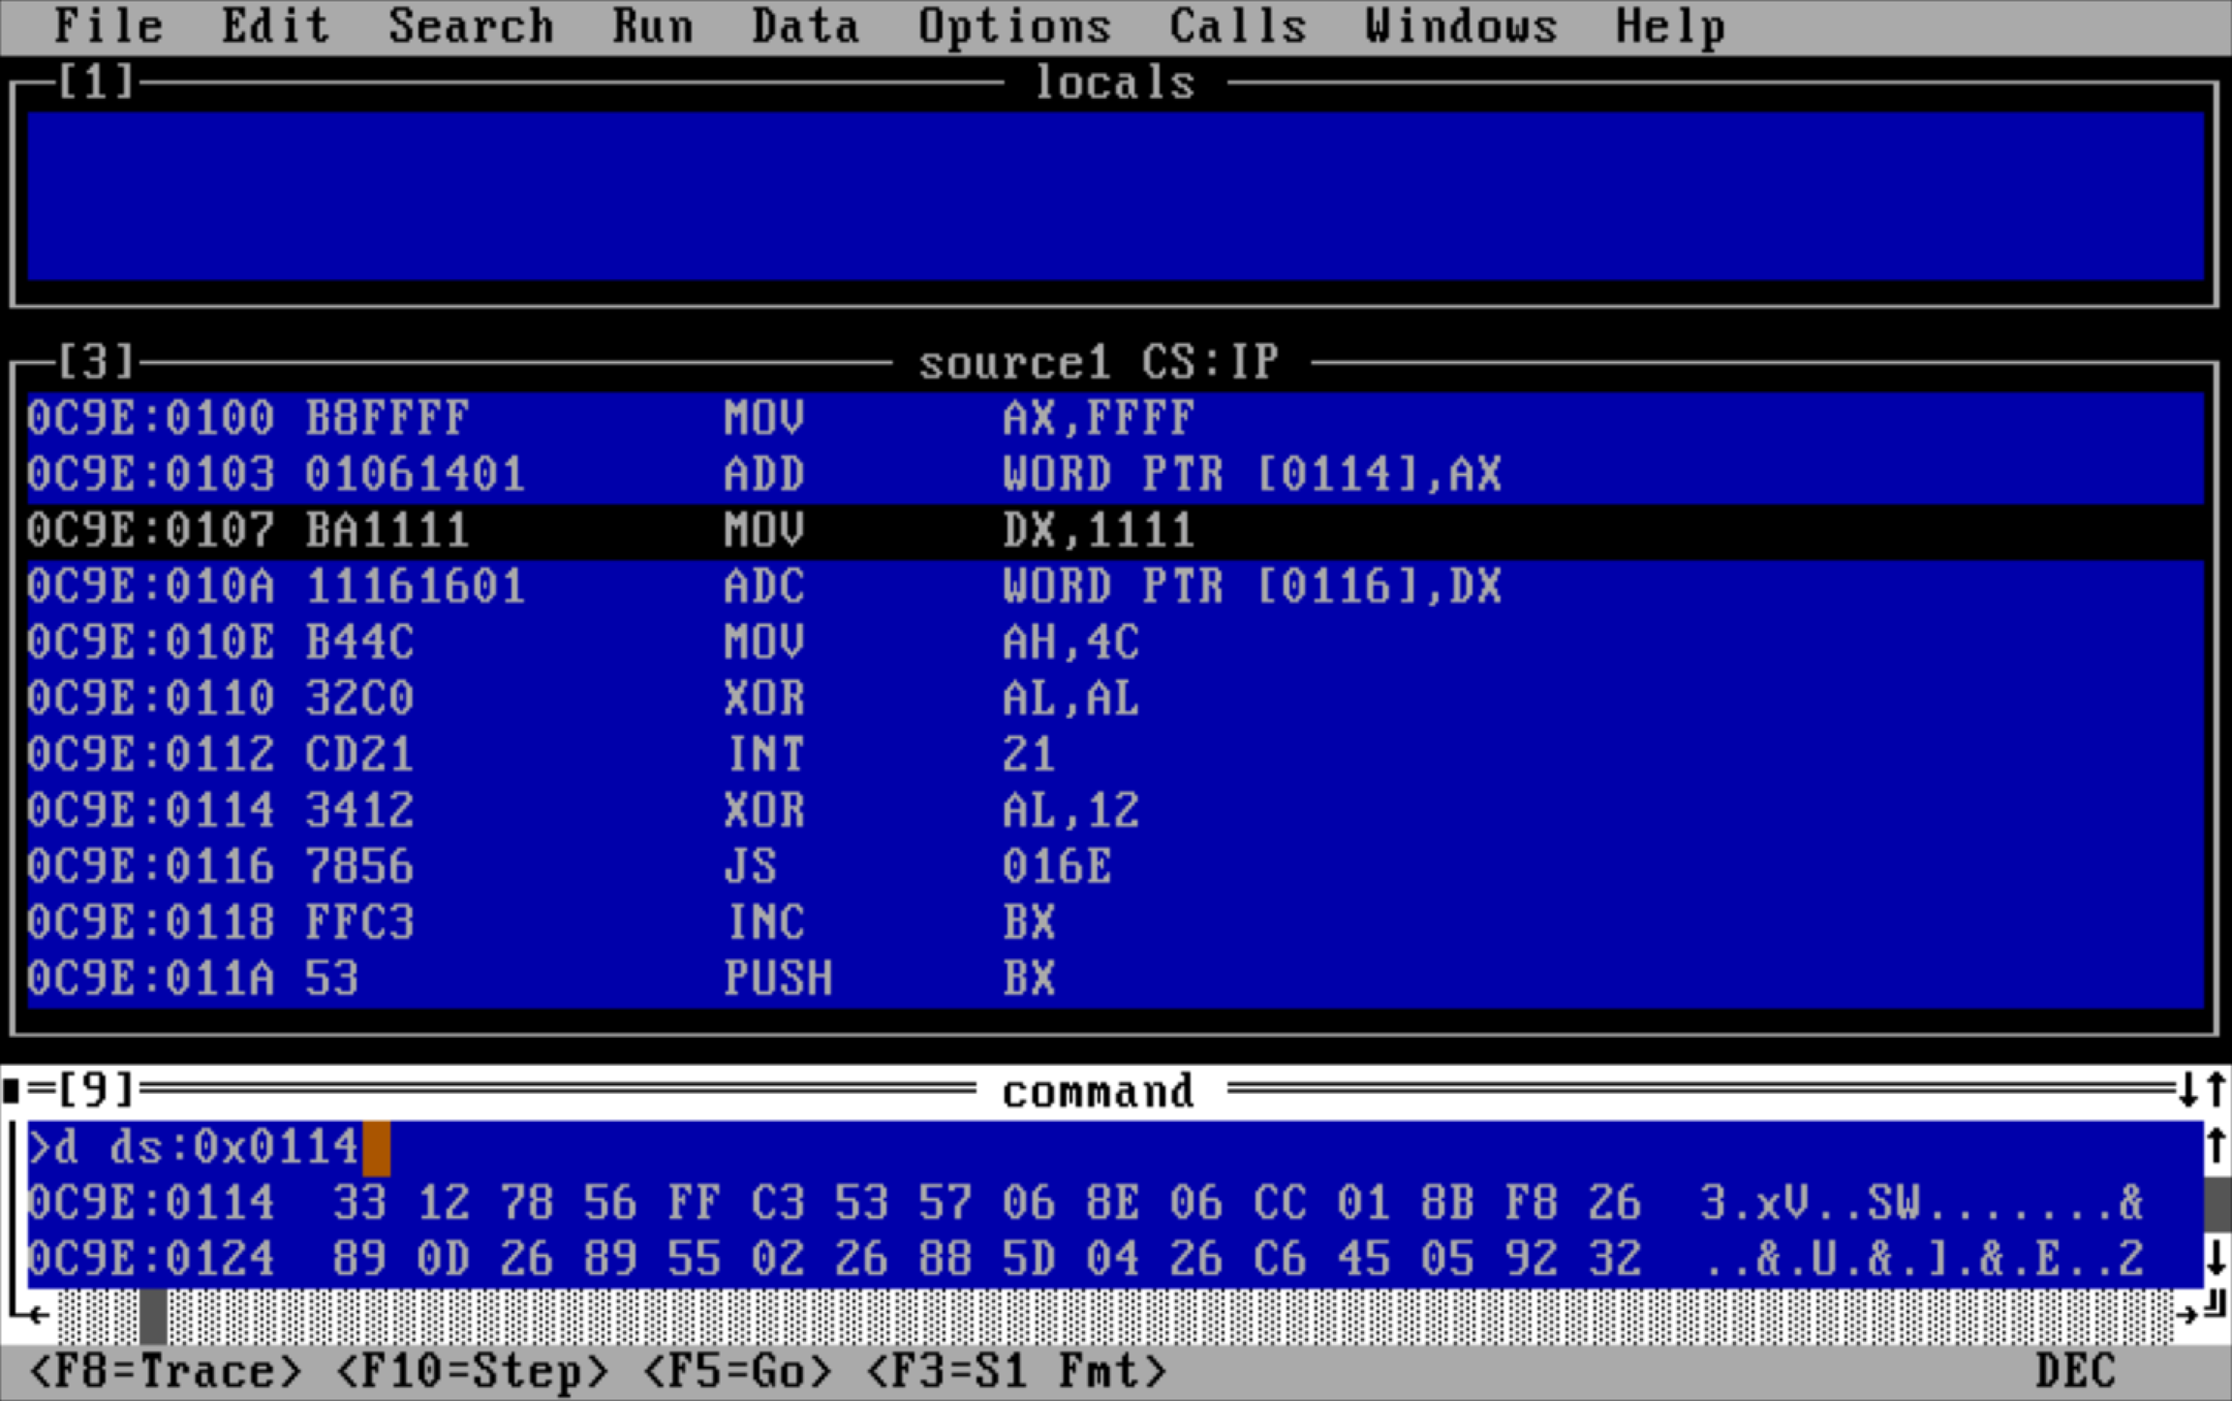
Task: Click the F8=Trace button
Action: (166, 1371)
